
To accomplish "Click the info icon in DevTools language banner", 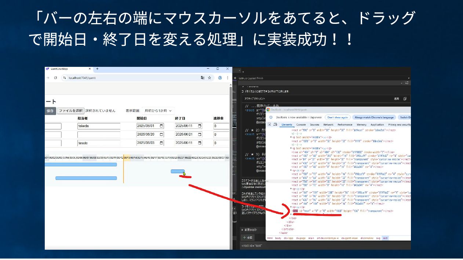I will (x=271, y=117).
